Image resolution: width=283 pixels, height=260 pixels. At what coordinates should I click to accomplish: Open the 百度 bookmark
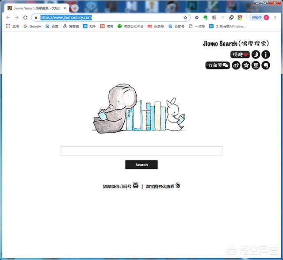pyautogui.click(x=52, y=27)
